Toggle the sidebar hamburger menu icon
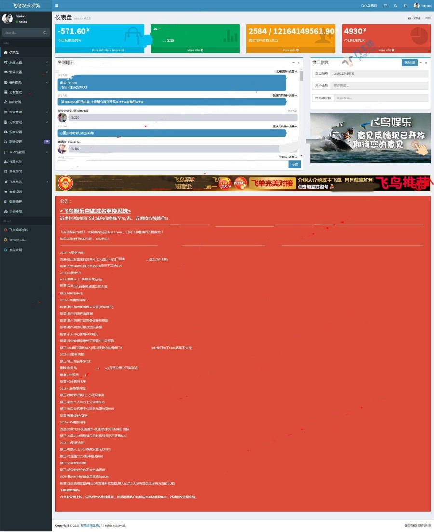The height and width of the screenshot is (532, 434). point(56,5)
